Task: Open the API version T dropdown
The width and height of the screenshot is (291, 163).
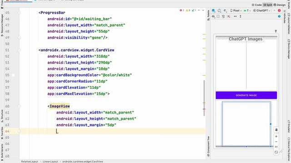Action: tap(247, 10)
